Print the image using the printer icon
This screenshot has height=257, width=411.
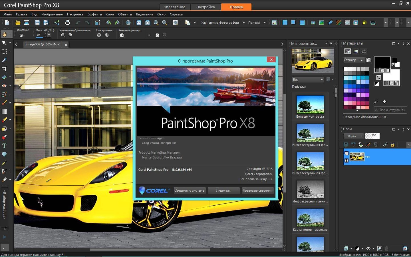(67, 23)
